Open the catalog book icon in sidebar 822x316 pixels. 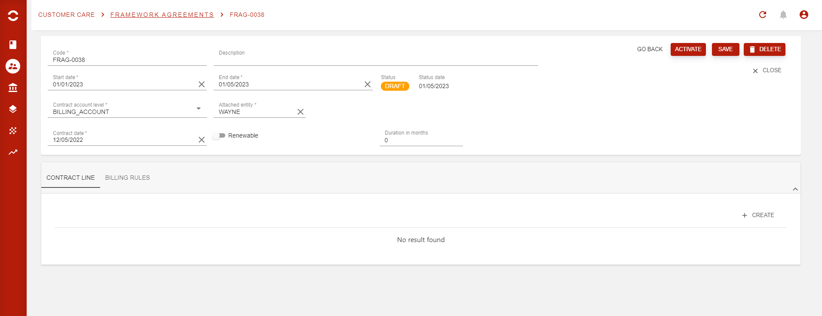click(x=13, y=45)
